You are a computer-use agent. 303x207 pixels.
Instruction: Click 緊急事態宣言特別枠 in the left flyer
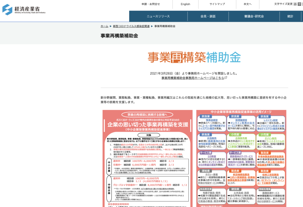pyautogui.click(x=118, y=204)
